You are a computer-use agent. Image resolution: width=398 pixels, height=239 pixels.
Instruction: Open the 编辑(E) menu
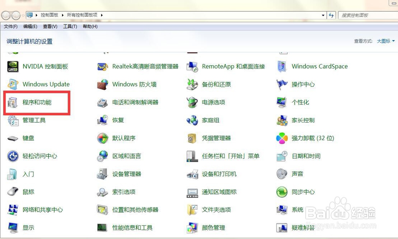tap(30, 26)
